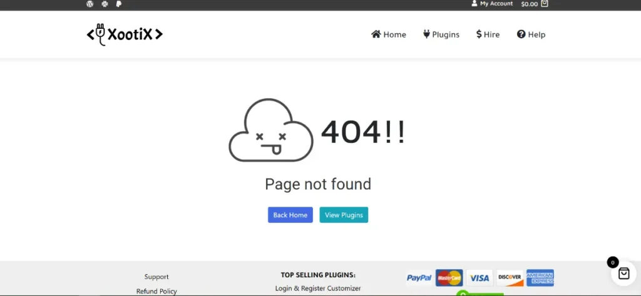Click the Discover payment badge
Viewport: 641px width, 296px height.
(510, 278)
